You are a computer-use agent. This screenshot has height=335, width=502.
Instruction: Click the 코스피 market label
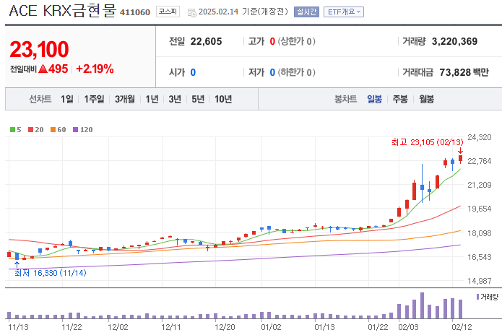click(x=168, y=12)
